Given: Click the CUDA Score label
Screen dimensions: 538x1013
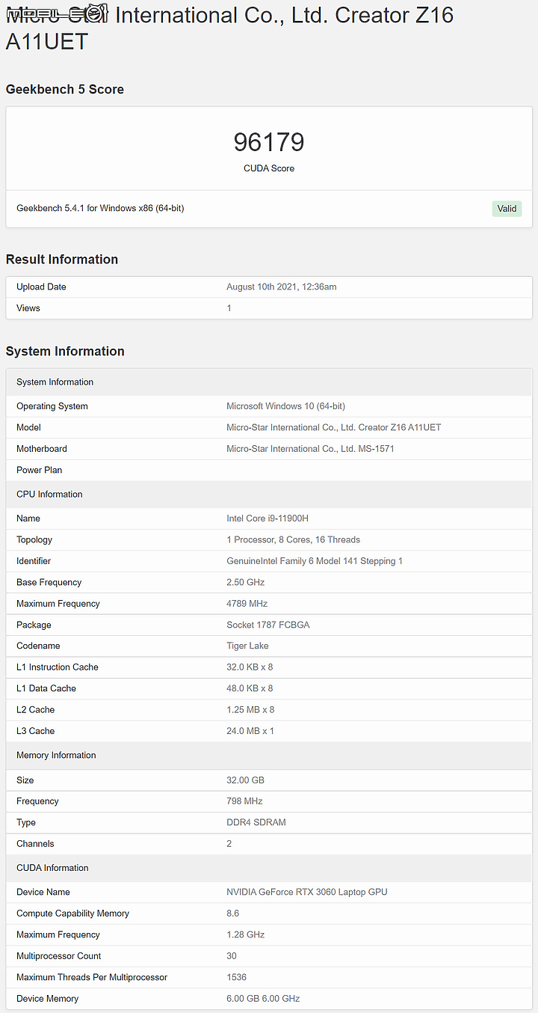Looking at the screenshot, I should 269,168.
